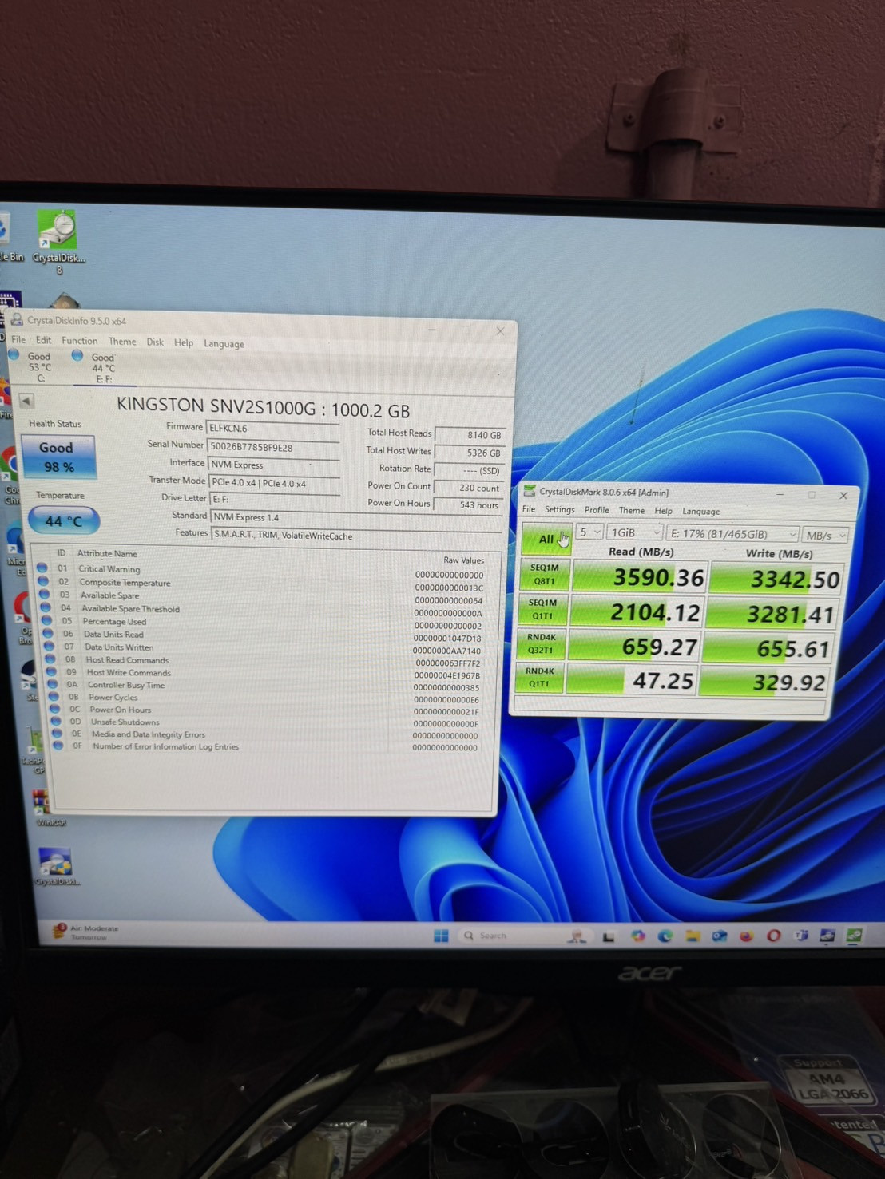885x1179 pixels.
Task: Open Microsoft Teams from the taskbar
Action: (x=800, y=936)
